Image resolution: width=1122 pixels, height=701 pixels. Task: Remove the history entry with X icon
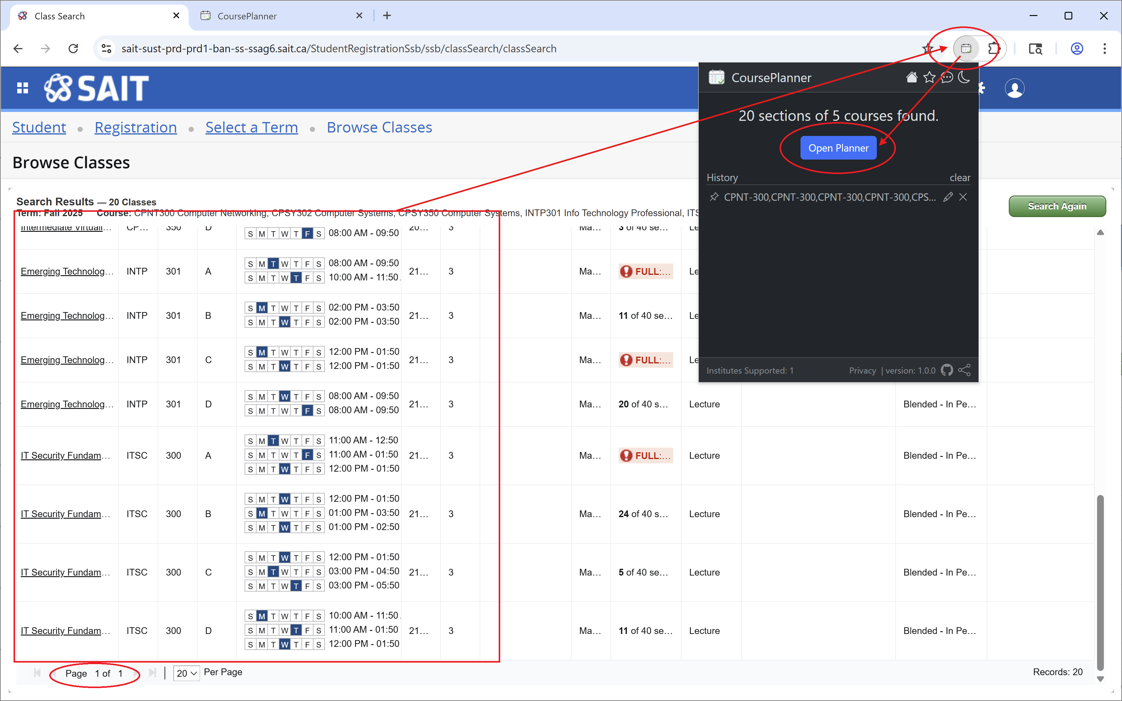pyautogui.click(x=963, y=197)
